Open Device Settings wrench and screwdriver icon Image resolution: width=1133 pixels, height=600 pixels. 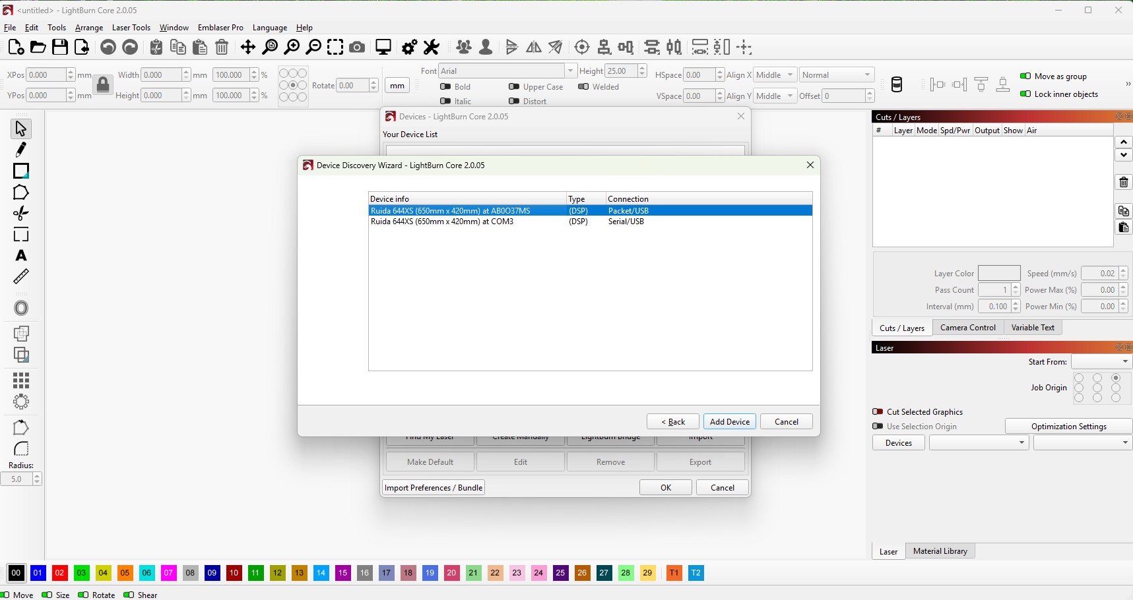click(431, 47)
